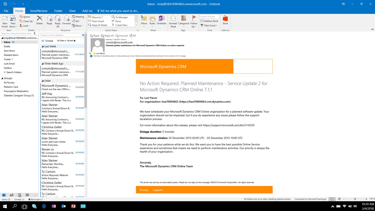This screenshot has width=375, height=211.
Task: Collapse the Groups section in folder pane
Action: point(2,78)
